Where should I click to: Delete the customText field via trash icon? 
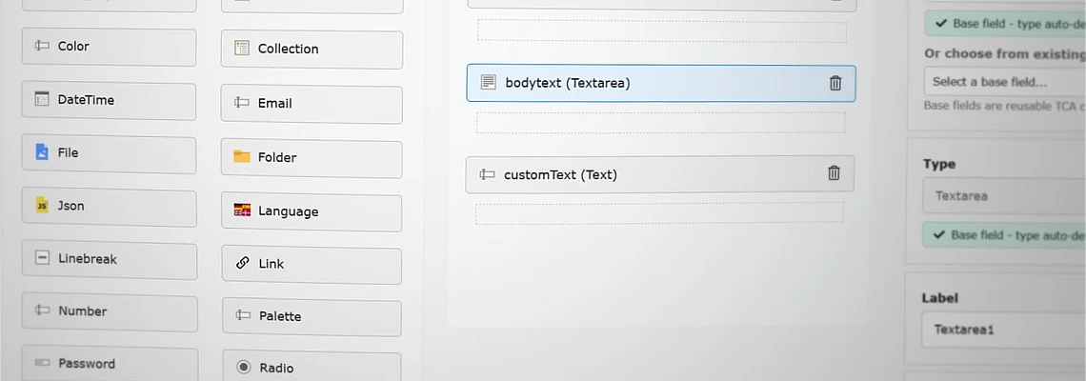834,173
